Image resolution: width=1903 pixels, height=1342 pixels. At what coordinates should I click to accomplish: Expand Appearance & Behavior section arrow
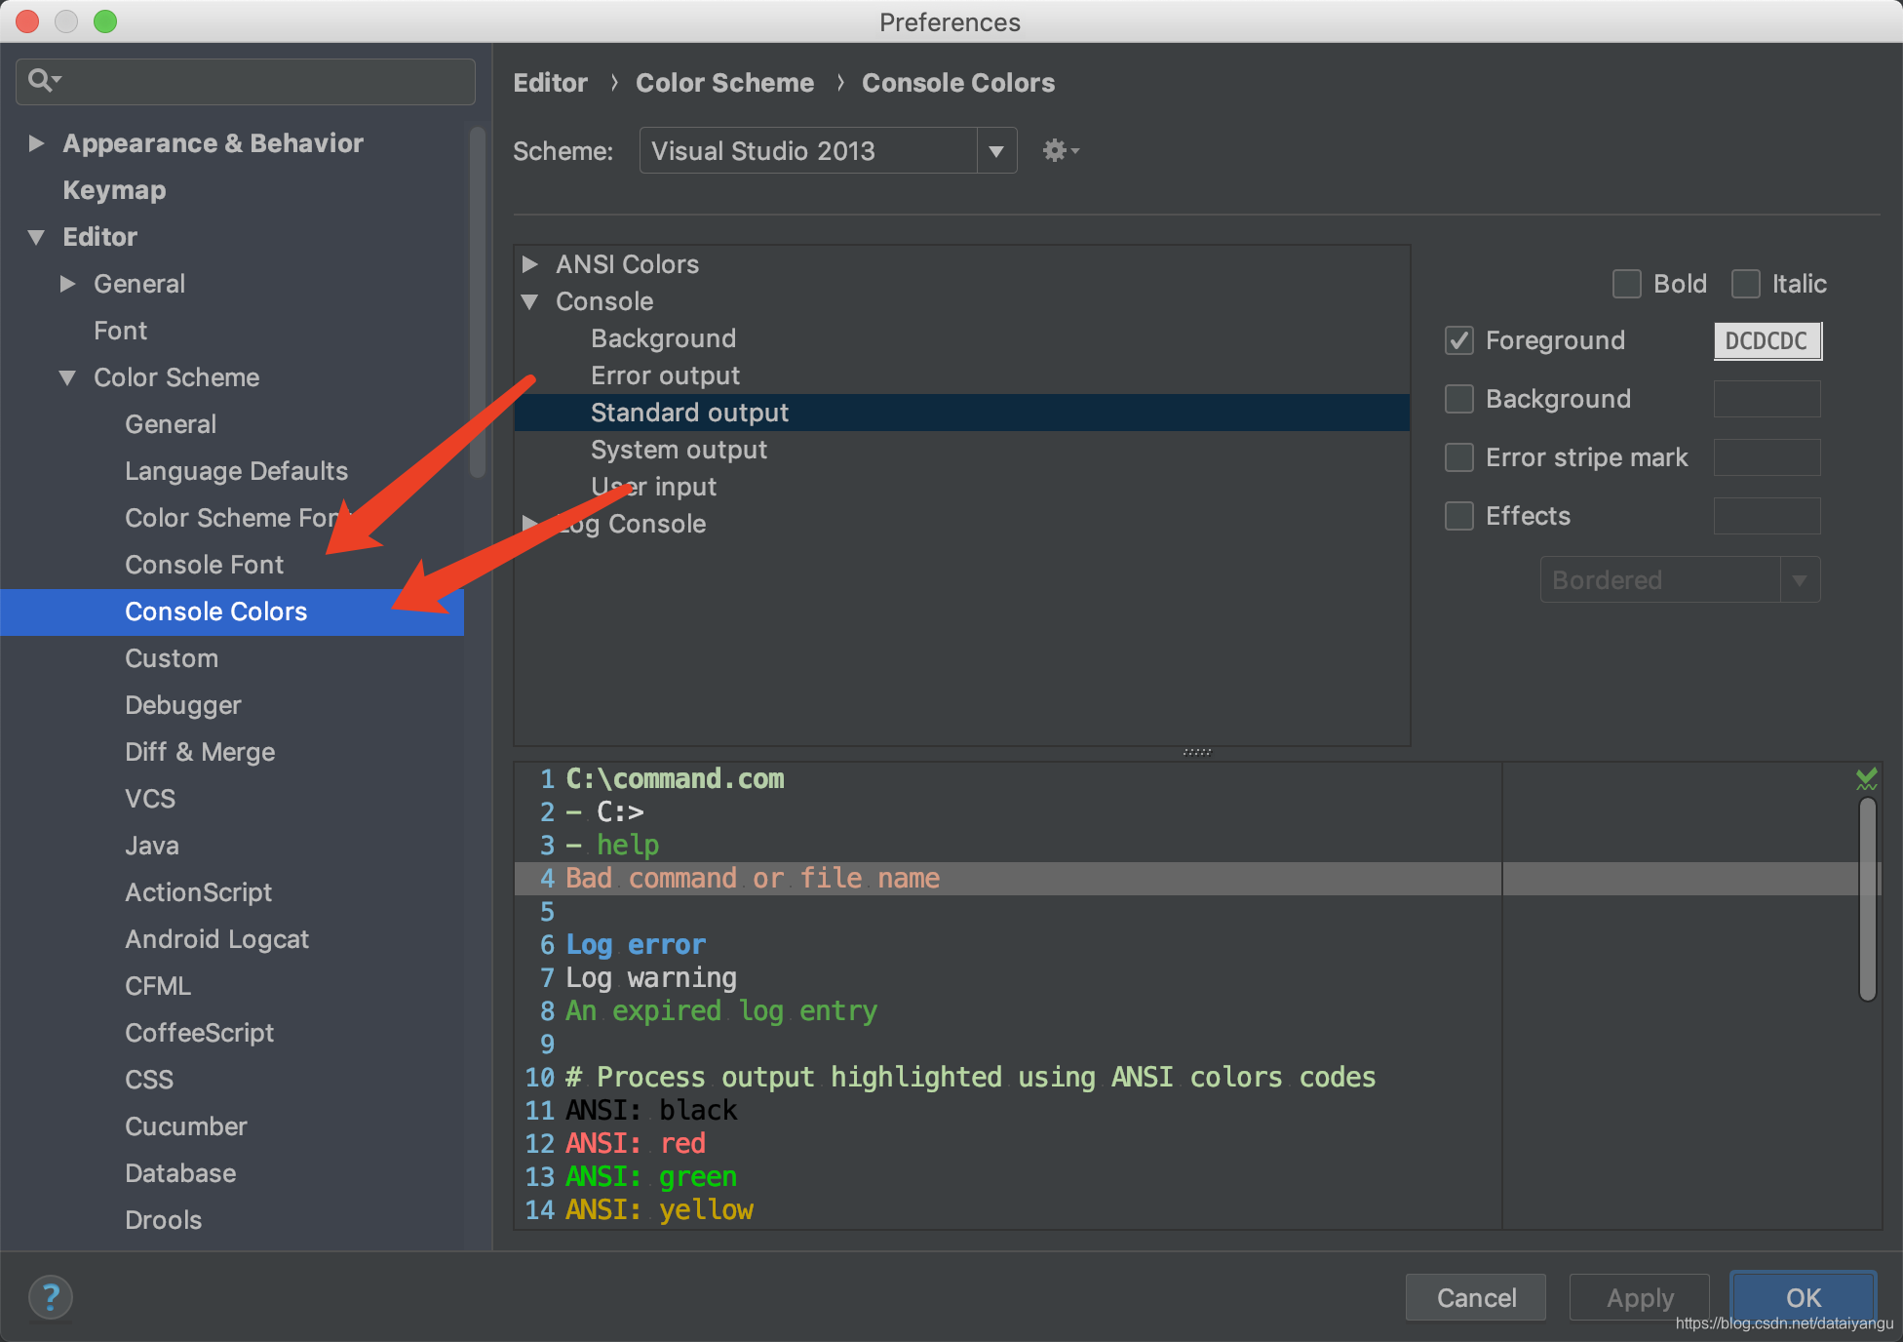37,143
